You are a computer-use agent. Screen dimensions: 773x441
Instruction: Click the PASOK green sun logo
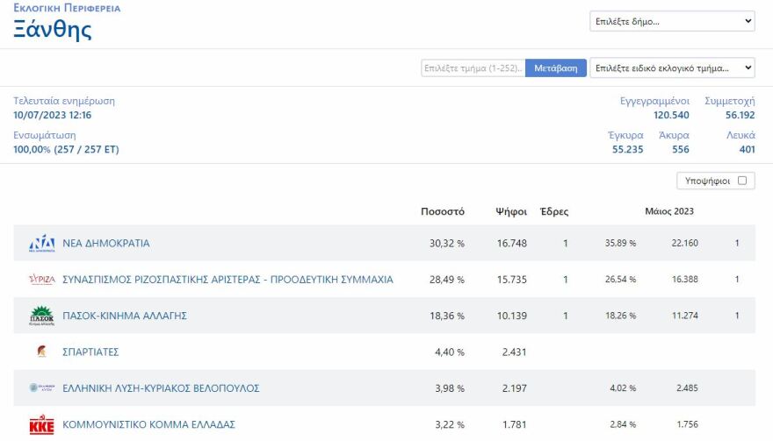click(41, 316)
